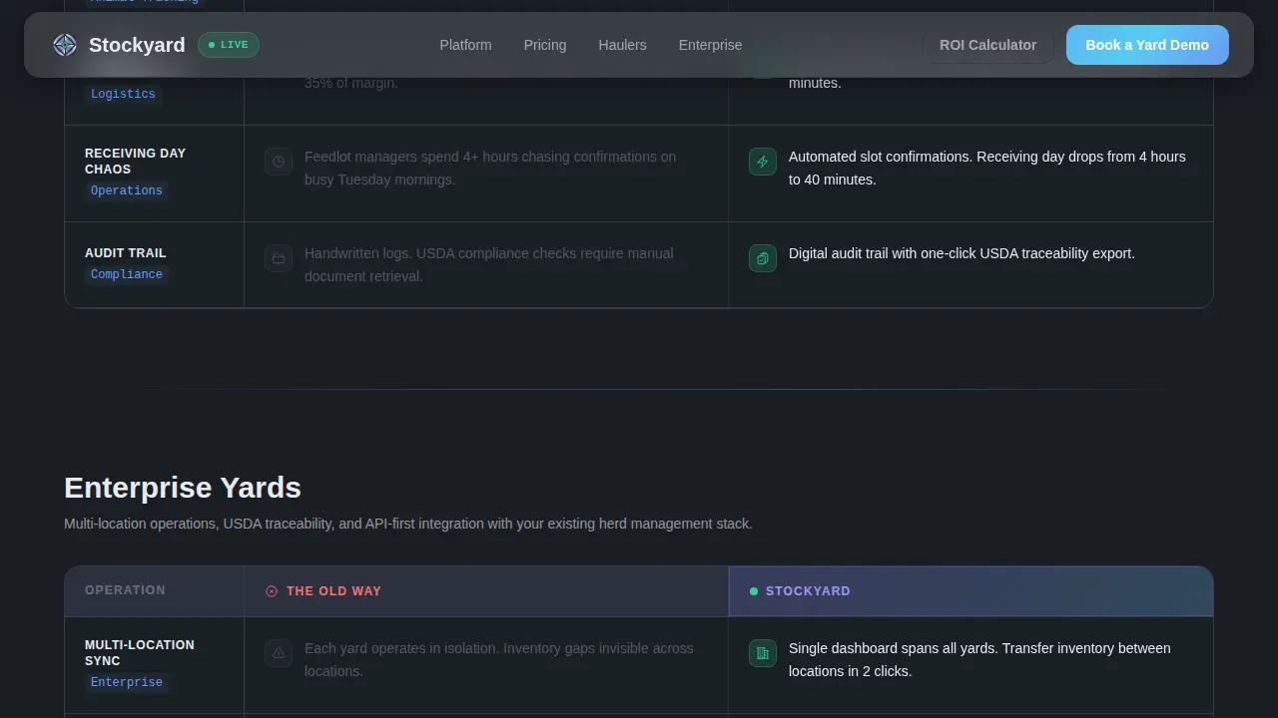
Task: Click the OPERATION column header
Action: point(125,590)
